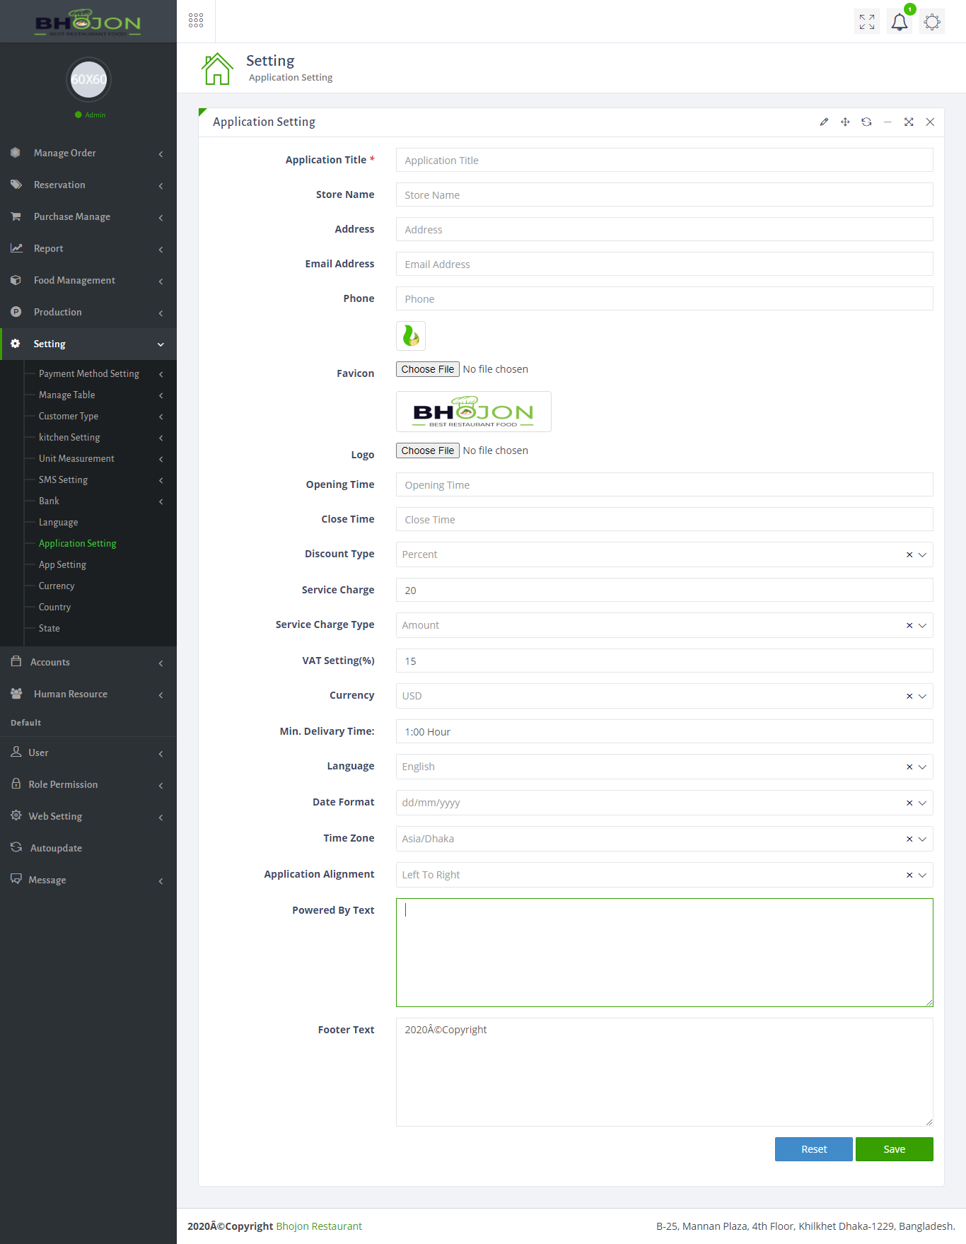Viewport: 966px width, 1244px height.
Task: Collapse the panel with the minus icon
Action: [x=888, y=122]
